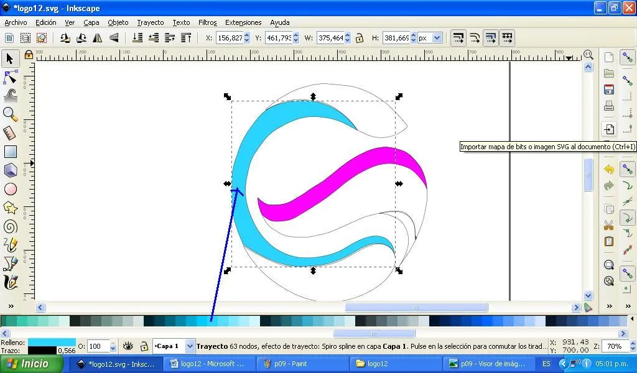Click Rotate 90° clockwise icon
Viewport: 637px width, 373px height.
(x=81, y=38)
